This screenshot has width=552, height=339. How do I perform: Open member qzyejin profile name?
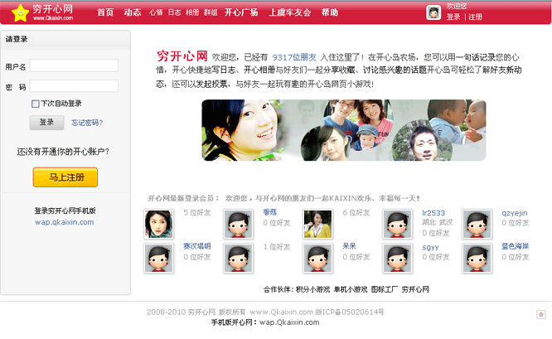click(515, 213)
